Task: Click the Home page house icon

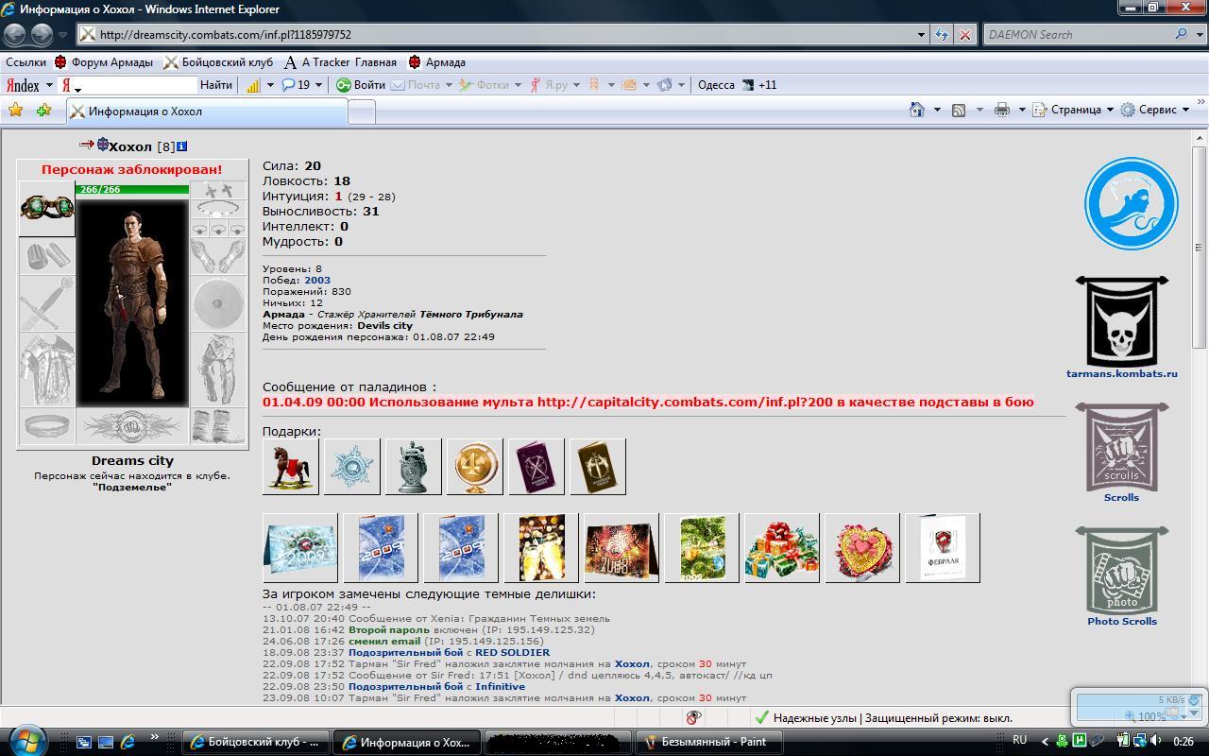Action: pyautogui.click(x=916, y=110)
